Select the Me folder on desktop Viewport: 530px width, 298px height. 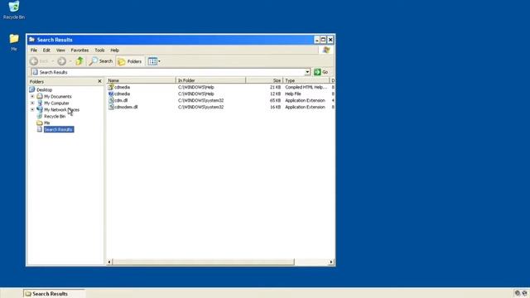click(x=14, y=42)
